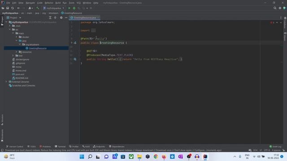Collapse the src folder
The height and width of the screenshot is (161, 287).
[x=10, y=30]
